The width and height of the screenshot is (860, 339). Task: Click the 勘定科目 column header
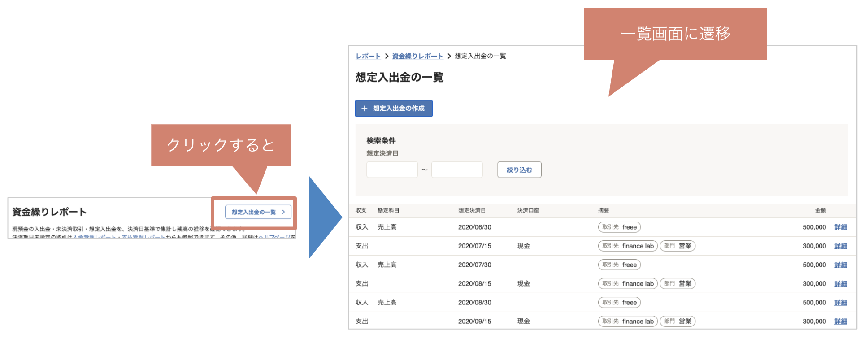pos(388,210)
